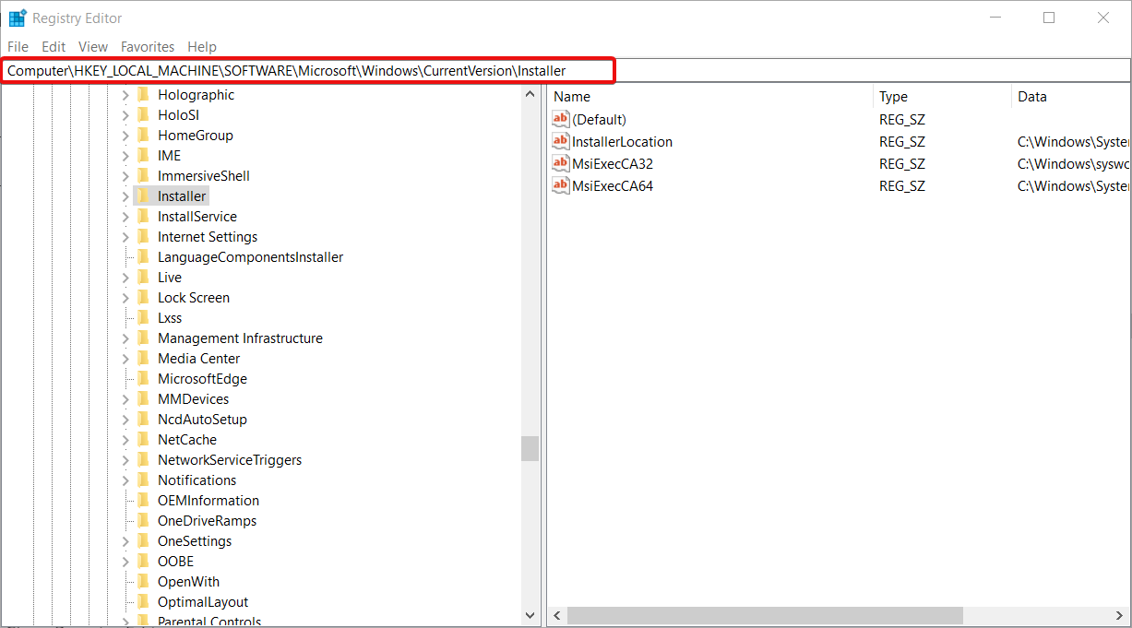Image resolution: width=1132 pixels, height=628 pixels.
Task: Expand the Internet Settings key
Action: pyautogui.click(x=125, y=236)
